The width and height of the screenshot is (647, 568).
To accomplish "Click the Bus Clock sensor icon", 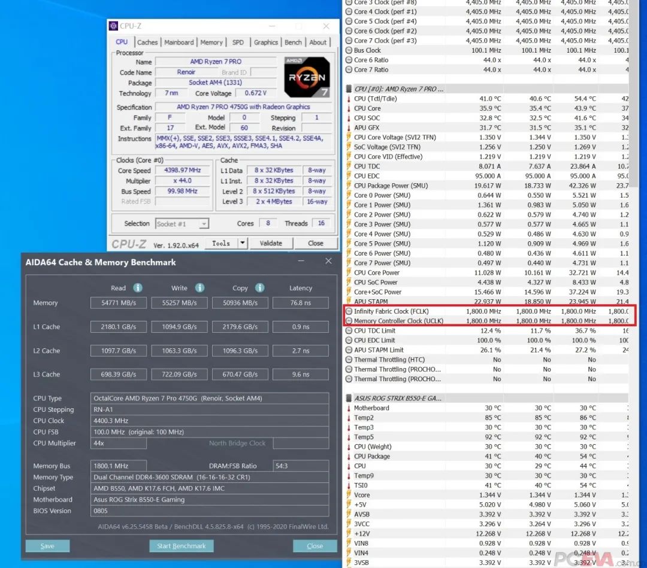I will pyautogui.click(x=349, y=50).
